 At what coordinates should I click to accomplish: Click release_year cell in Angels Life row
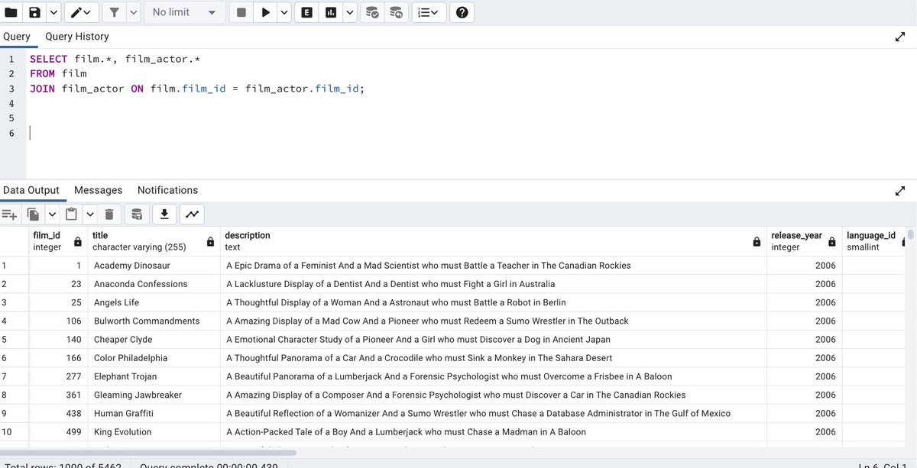tap(804, 302)
